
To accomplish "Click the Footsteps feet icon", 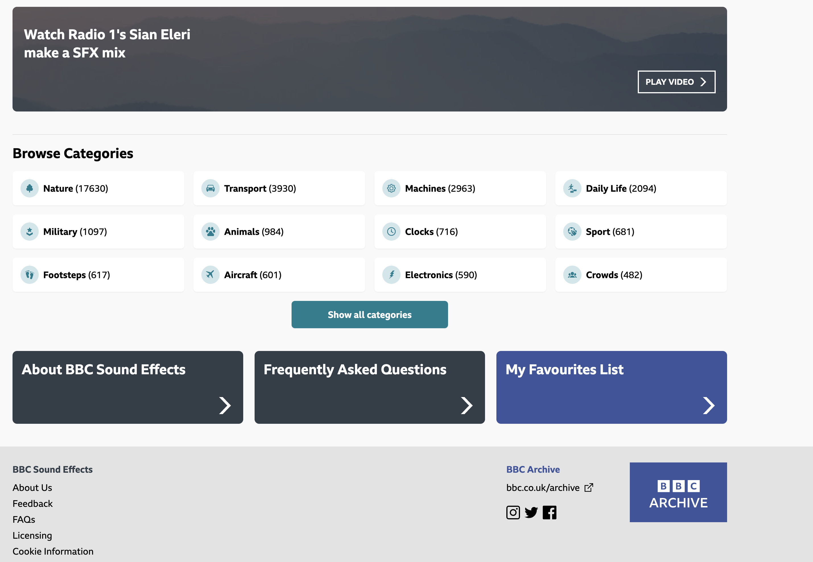I will coord(30,275).
